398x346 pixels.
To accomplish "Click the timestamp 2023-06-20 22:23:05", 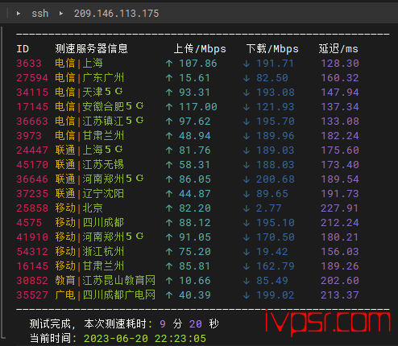I will coord(145,339).
